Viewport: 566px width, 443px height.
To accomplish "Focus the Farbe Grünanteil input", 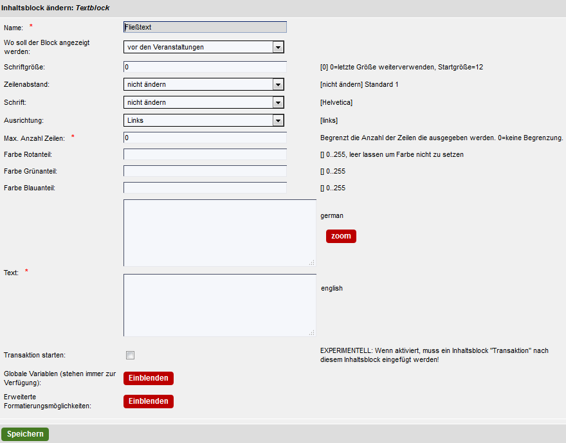I will point(205,171).
